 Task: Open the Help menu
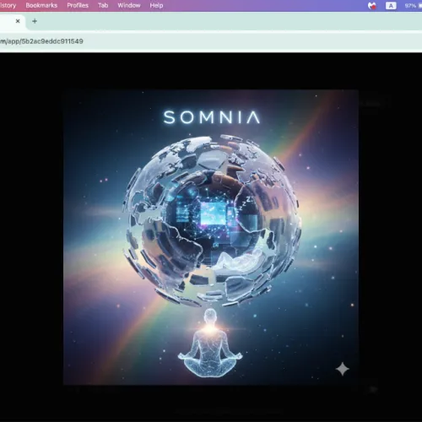click(x=156, y=5)
